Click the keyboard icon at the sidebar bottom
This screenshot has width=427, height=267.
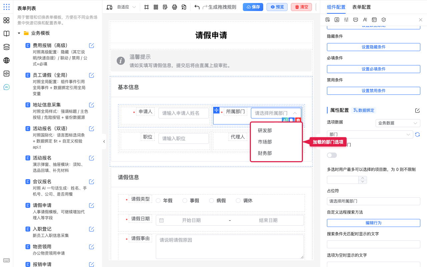coord(6,261)
